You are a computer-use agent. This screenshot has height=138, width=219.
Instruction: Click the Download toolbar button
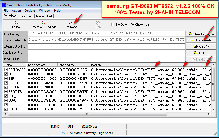[71, 25]
